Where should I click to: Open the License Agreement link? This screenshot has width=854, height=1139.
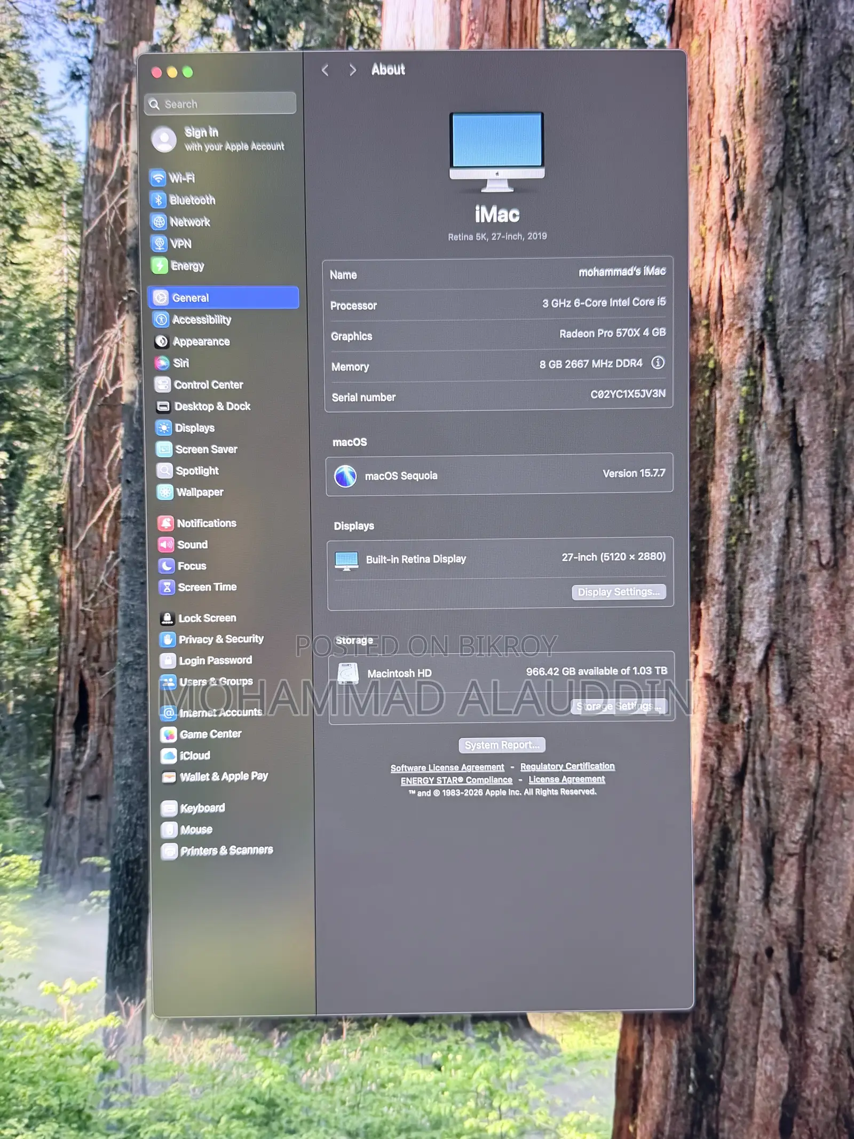point(567,779)
